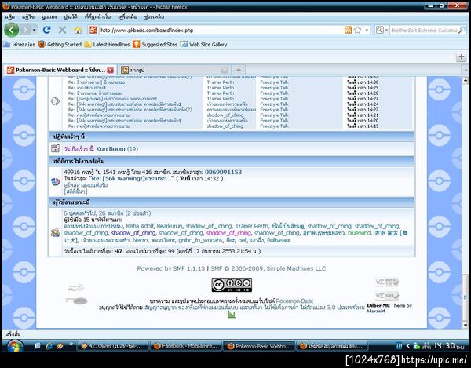Image resolution: width=471 pixels, height=368 pixels.
Task: Open the fourth menu bar item
Action: [x=71, y=16]
